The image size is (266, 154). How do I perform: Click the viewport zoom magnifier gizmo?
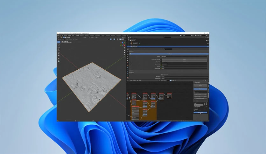[125, 48]
